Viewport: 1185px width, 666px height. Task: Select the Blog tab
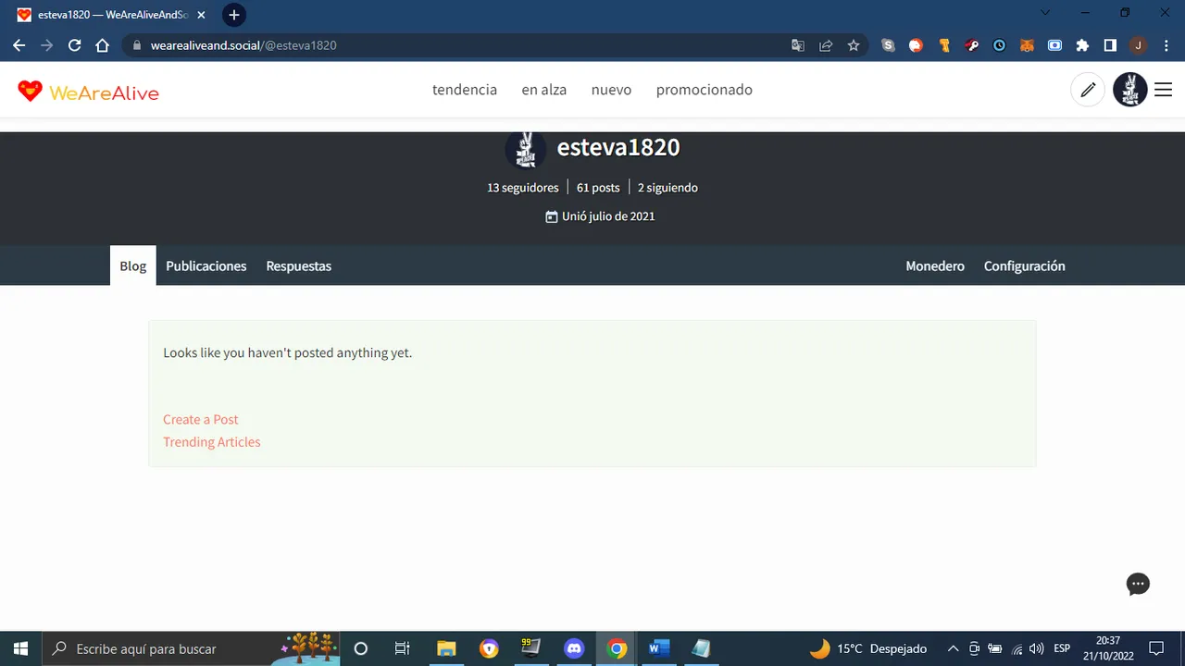pyautogui.click(x=133, y=265)
